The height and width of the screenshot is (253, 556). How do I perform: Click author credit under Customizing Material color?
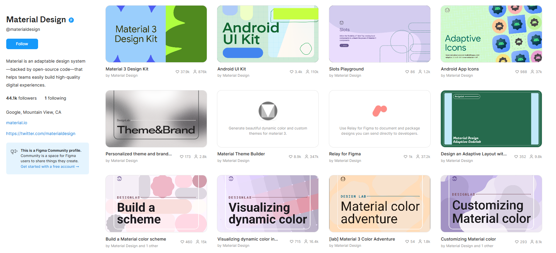(x=467, y=246)
